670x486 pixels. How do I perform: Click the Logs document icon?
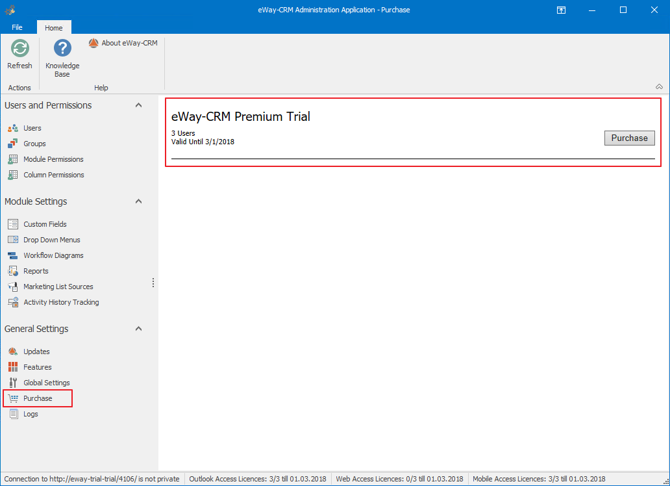tap(13, 414)
